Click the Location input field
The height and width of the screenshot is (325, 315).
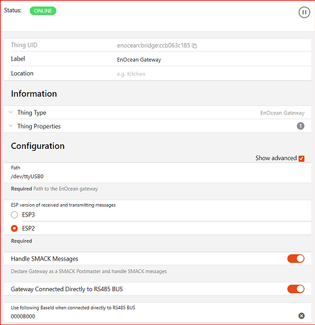point(214,74)
